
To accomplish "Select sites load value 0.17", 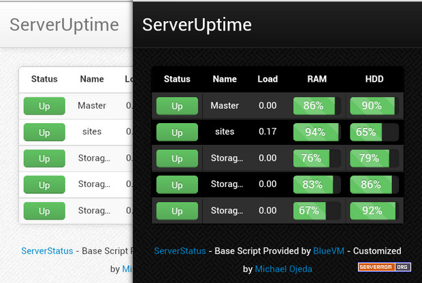I will click(267, 131).
